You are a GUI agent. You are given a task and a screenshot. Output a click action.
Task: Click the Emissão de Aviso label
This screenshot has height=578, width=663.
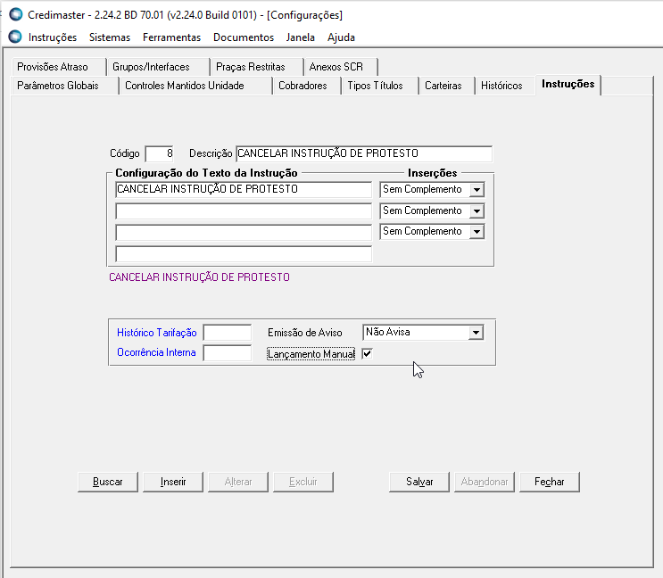[x=305, y=333]
